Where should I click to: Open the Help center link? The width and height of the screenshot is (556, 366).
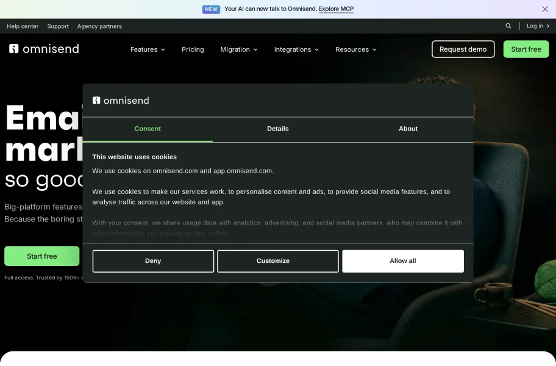click(23, 26)
